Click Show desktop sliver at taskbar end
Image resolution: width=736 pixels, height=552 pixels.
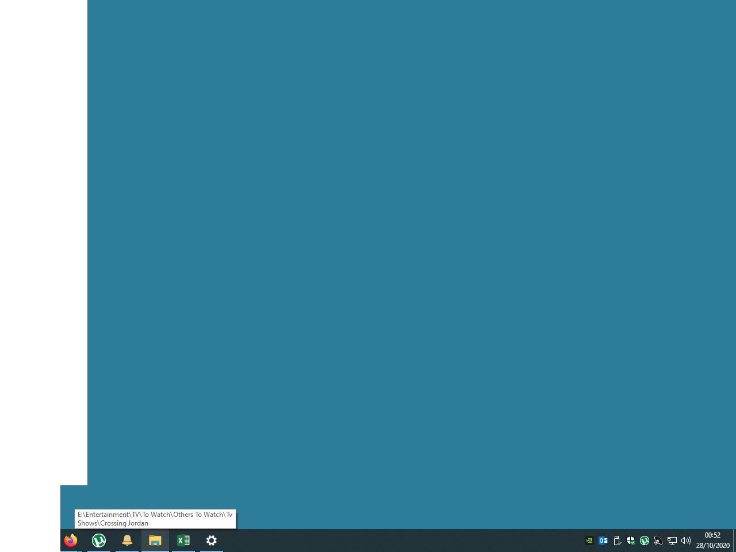coord(734,540)
